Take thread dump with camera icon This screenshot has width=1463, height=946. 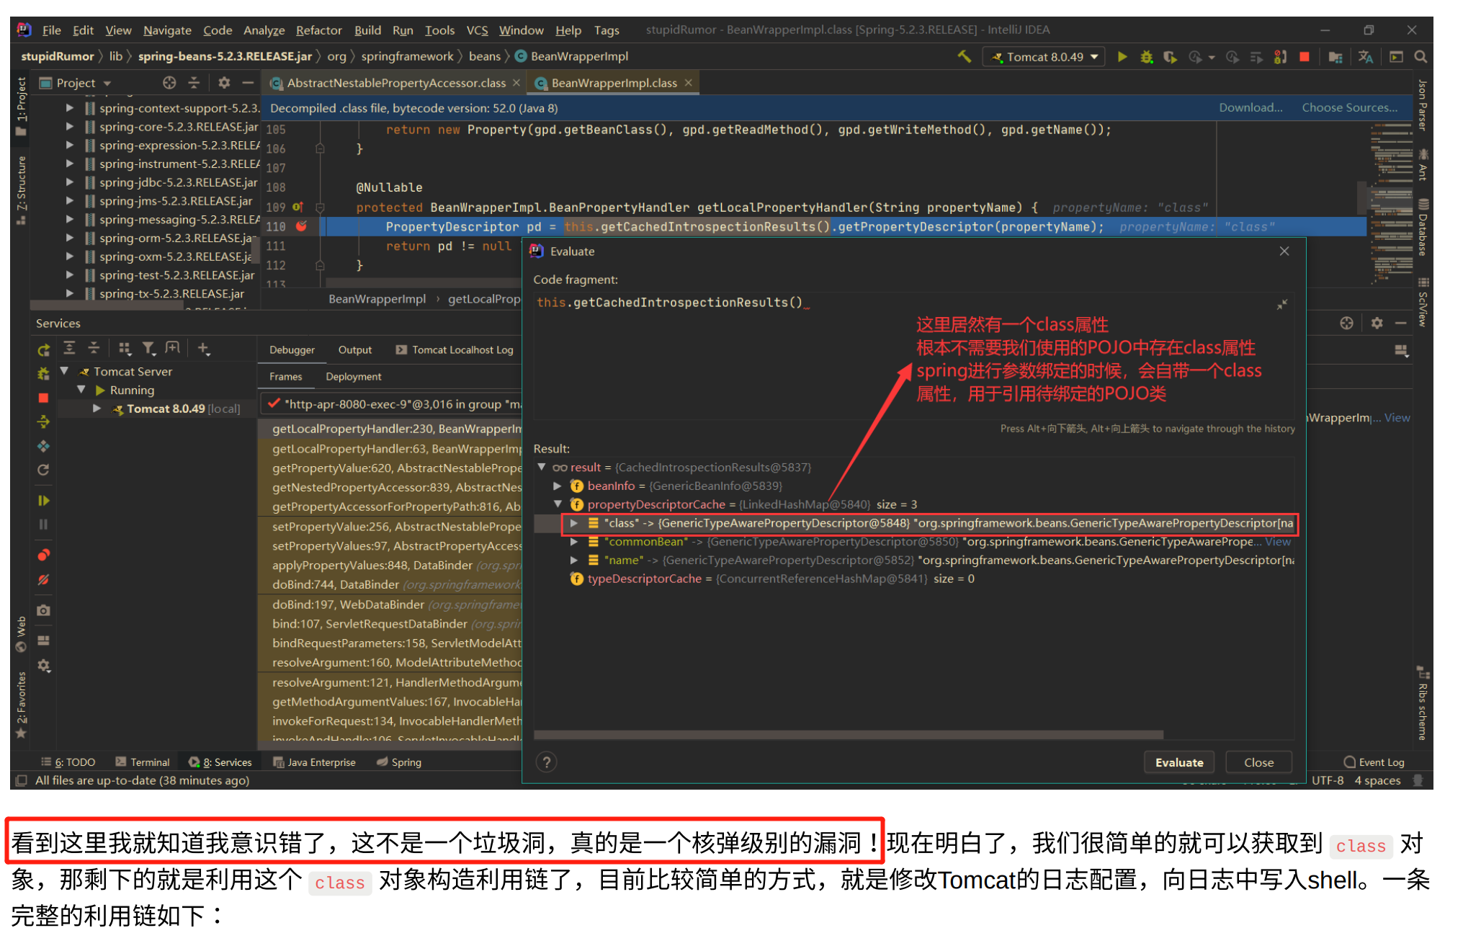[x=44, y=610]
